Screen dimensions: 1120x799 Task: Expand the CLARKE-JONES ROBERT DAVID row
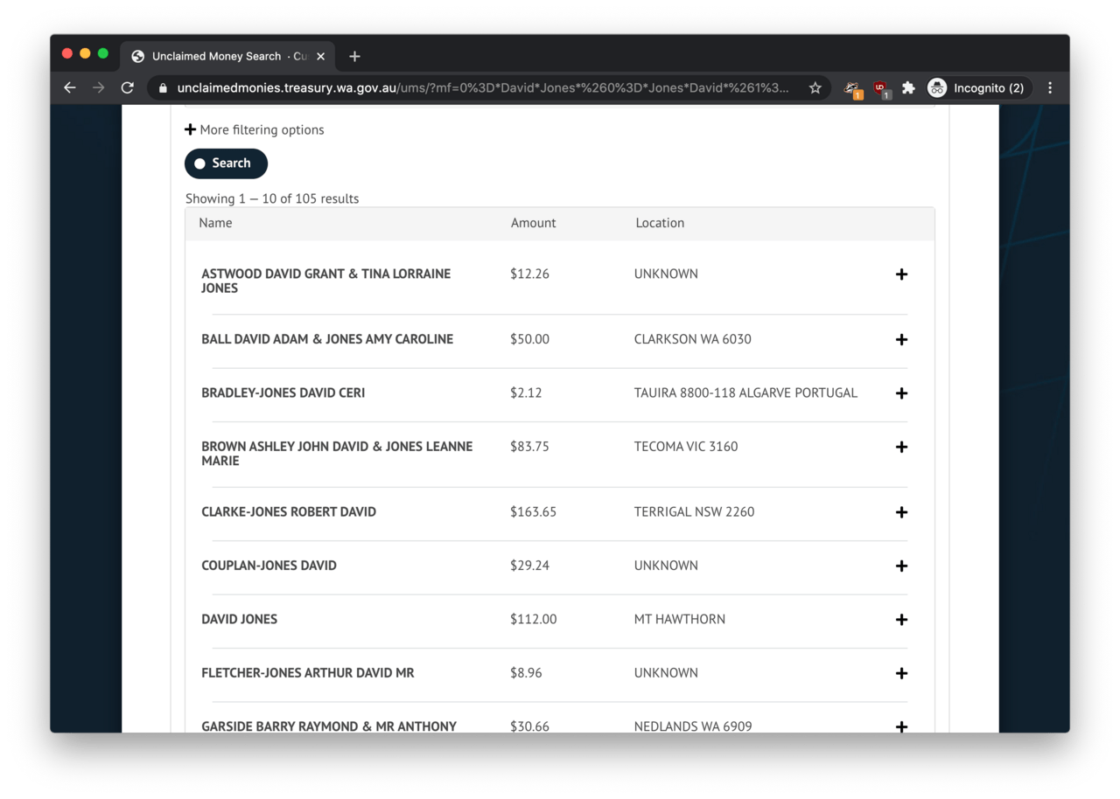[901, 512]
